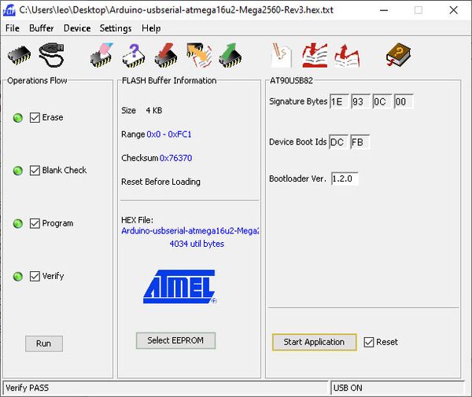Click the AT90USB82 device group label
This screenshot has width=472, height=397.
coord(291,81)
